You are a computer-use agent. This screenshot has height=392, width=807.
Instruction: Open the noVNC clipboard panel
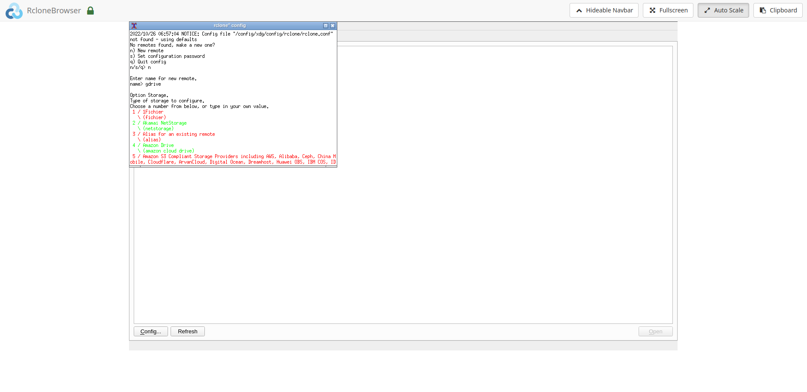tap(778, 10)
